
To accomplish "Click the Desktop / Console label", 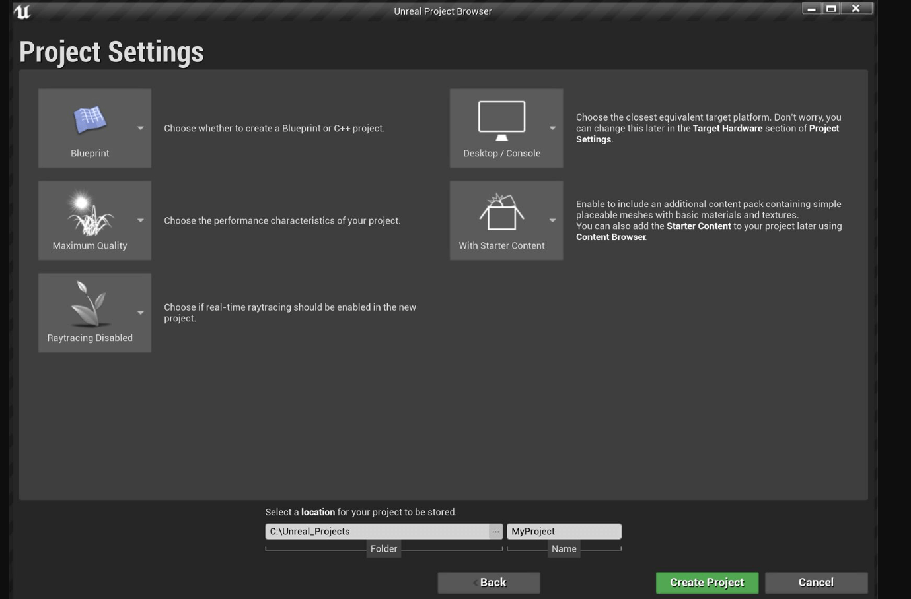I will [x=501, y=153].
